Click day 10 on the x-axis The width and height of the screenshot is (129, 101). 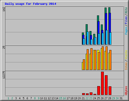click(x=42, y=98)
